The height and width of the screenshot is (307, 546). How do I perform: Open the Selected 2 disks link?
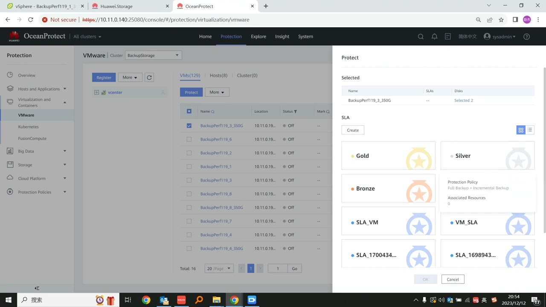464,101
